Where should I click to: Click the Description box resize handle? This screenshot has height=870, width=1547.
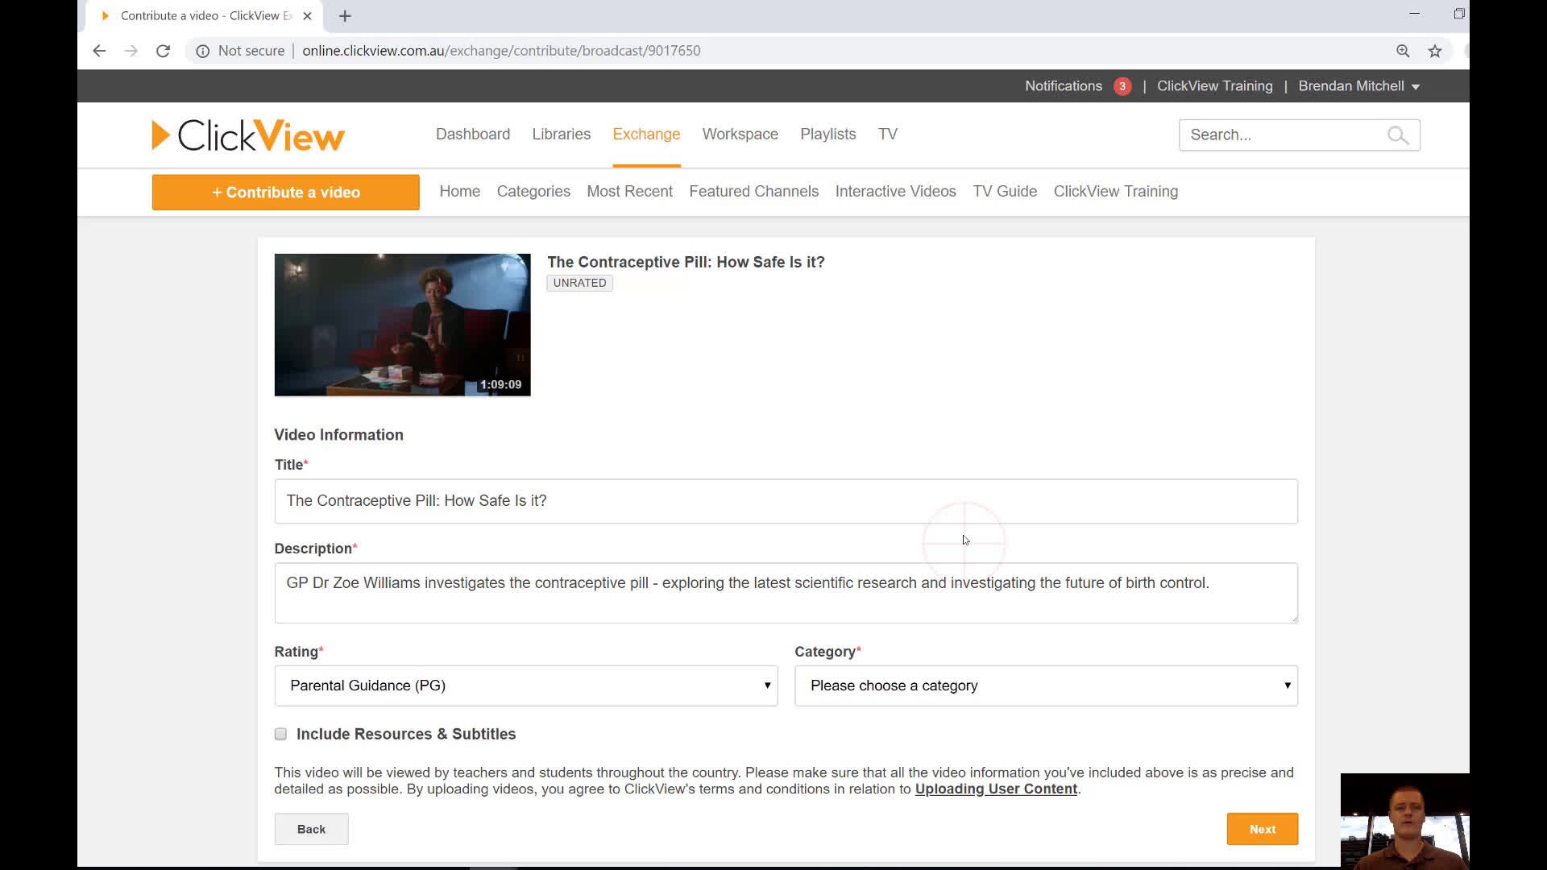(1294, 619)
